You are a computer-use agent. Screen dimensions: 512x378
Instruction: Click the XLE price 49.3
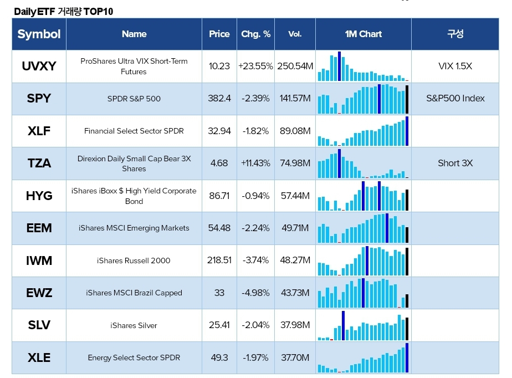pyautogui.click(x=219, y=357)
